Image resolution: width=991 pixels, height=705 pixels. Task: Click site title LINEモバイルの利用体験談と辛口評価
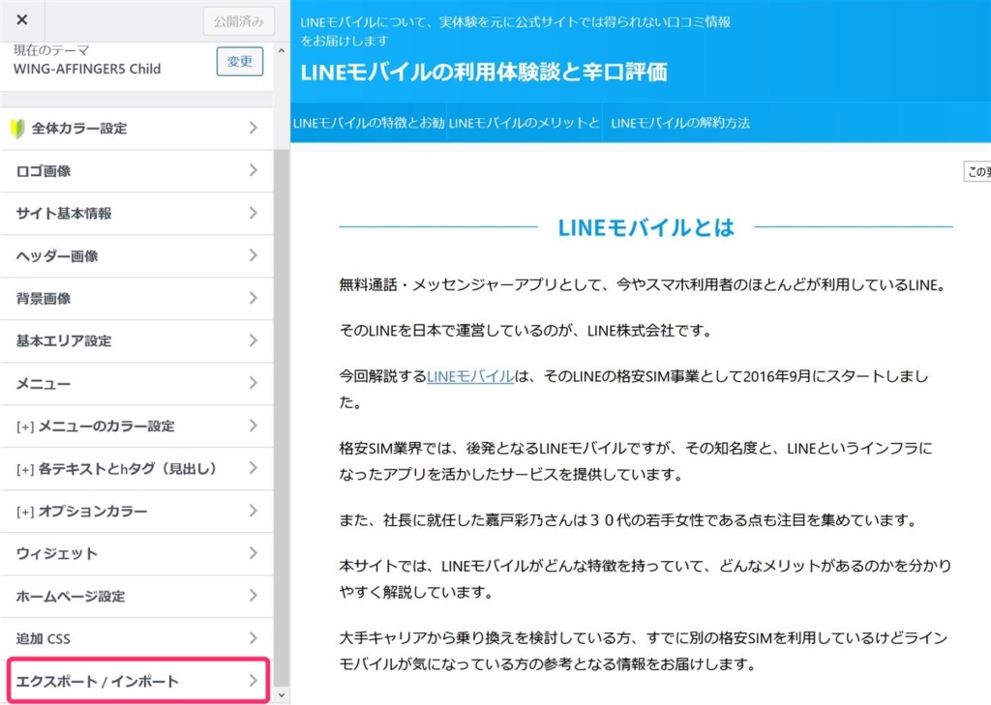[x=484, y=72]
